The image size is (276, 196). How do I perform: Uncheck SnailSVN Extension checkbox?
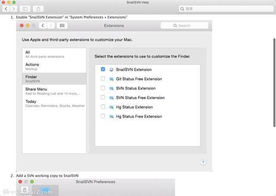(103, 69)
